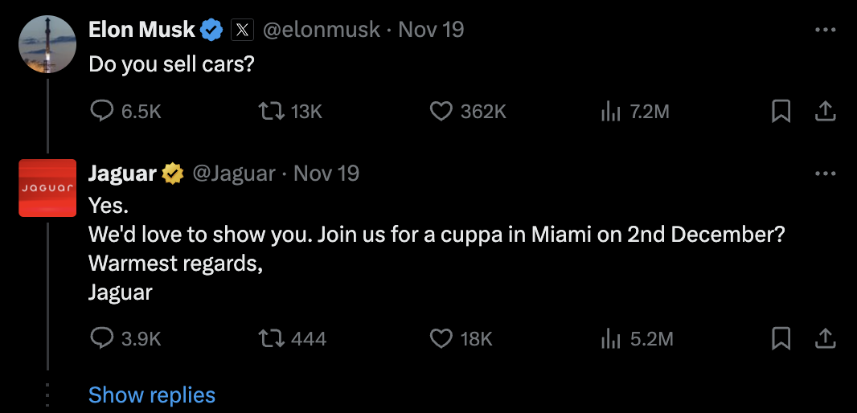857x413 pixels.
Task: Click the Jaguar display name
Action: coord(123,173)
